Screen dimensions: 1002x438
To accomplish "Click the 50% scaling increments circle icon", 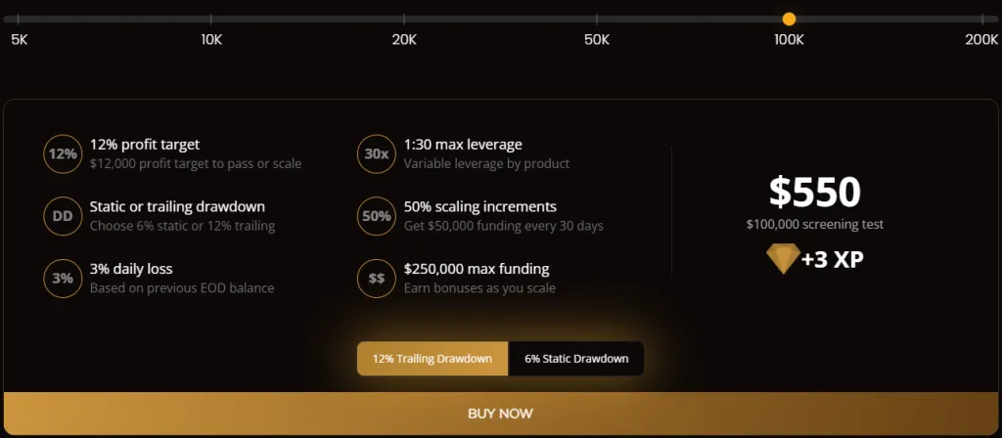I will pyautogui.click(x=377, y=216).
